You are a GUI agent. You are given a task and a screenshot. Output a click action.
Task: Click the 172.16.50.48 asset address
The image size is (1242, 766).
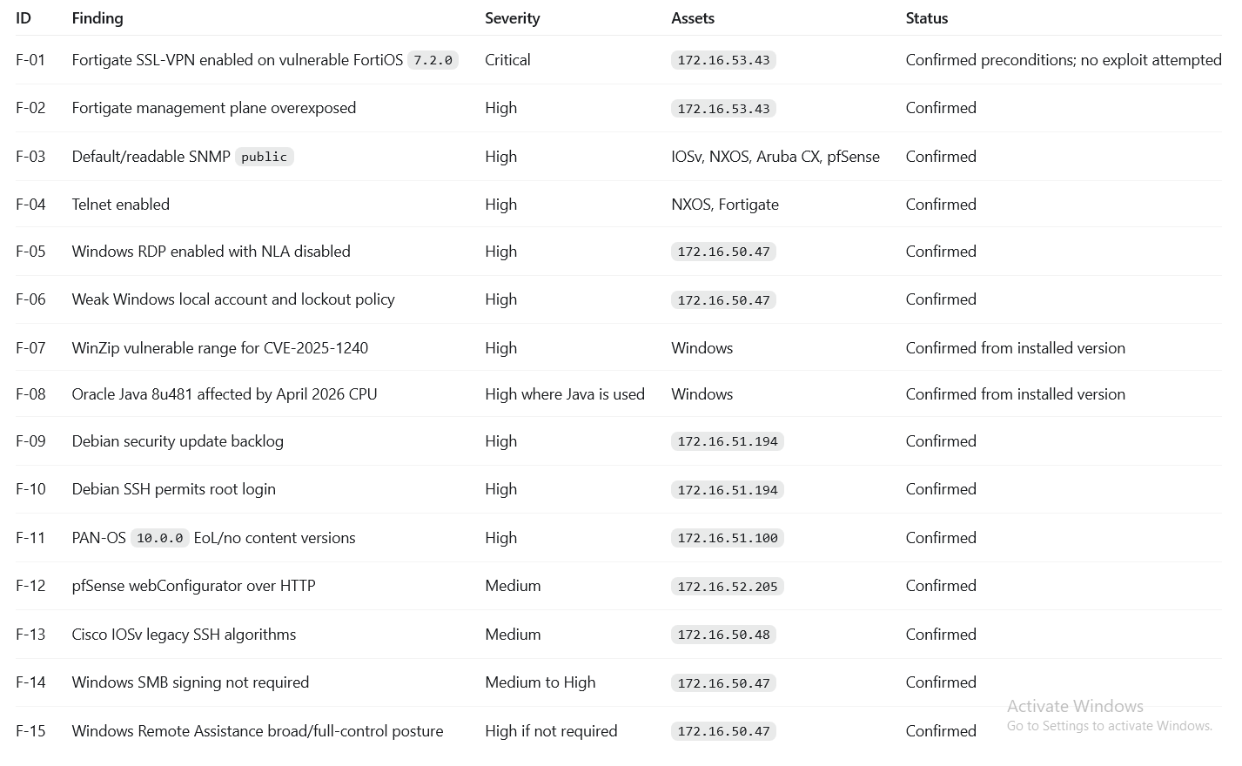723,635
